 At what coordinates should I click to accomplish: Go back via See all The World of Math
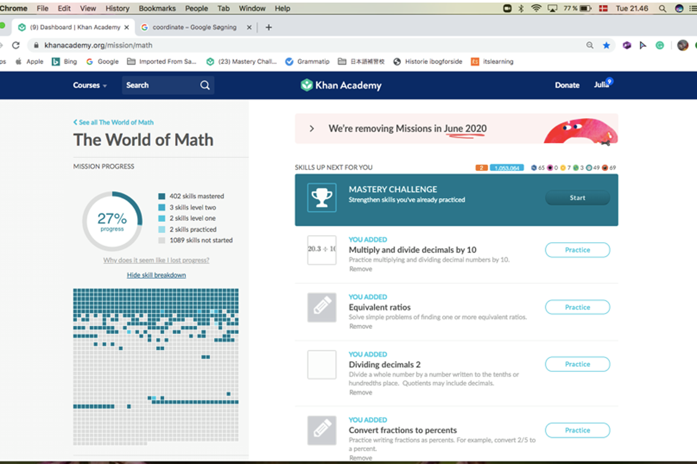click(x=113, y=123)
